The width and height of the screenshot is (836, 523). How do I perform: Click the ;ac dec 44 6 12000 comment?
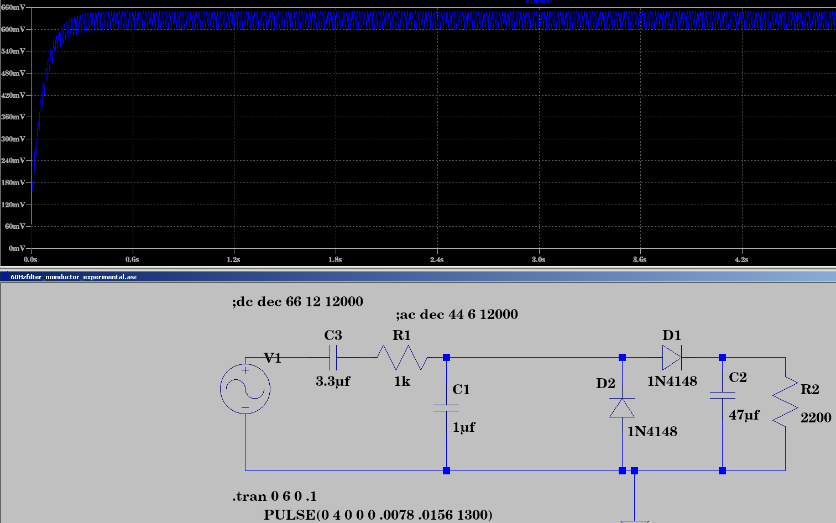457,315
